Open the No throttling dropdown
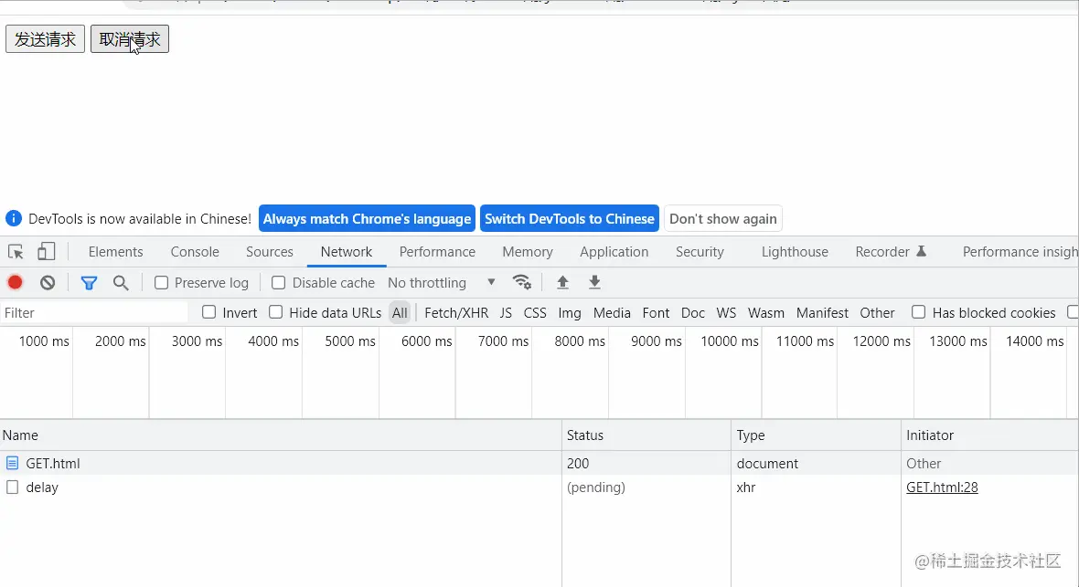The height and width of the screenshot is (587, 1079). pyautogui.click(x=441, y=282)
